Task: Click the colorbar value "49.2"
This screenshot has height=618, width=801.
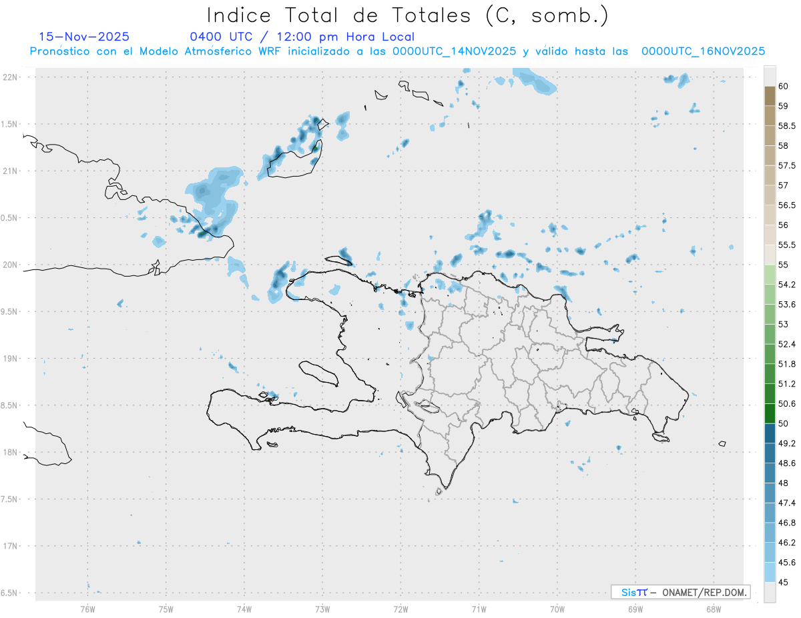Action: point(786,443)
